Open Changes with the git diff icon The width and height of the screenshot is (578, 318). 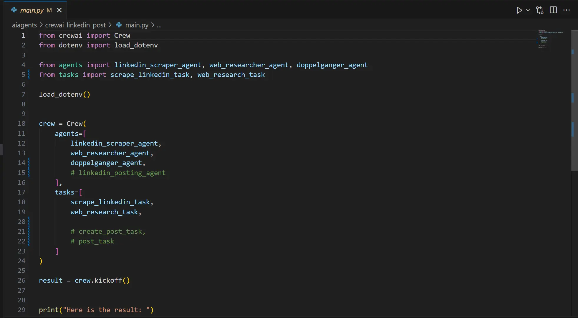click(x=540, y=10)
